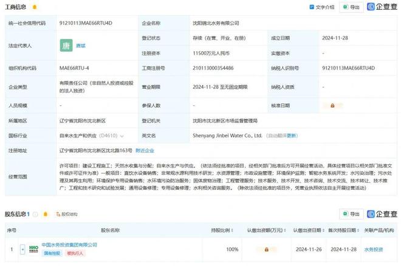Click lock icon in 核准日期 row
This screenshot has width=401, height=266.
pyautogui.click(x=332, y=105)
